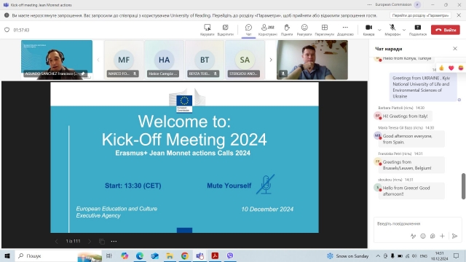Open Task View on the taskbar

click(109, 255)
